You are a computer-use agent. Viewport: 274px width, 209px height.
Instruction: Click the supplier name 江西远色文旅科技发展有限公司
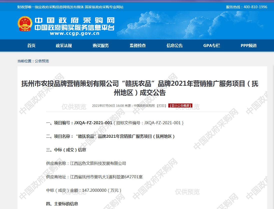click(x=98, y=163)
